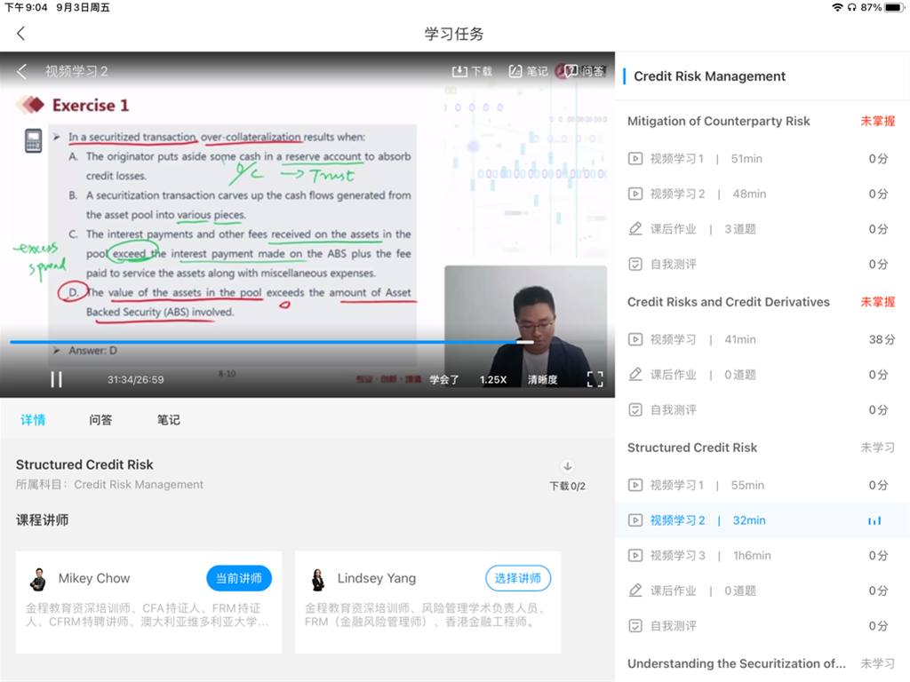Click 选择讲师 for Lindsey Yang
Viewport: 910px width, 682px height.
[518, 578]
